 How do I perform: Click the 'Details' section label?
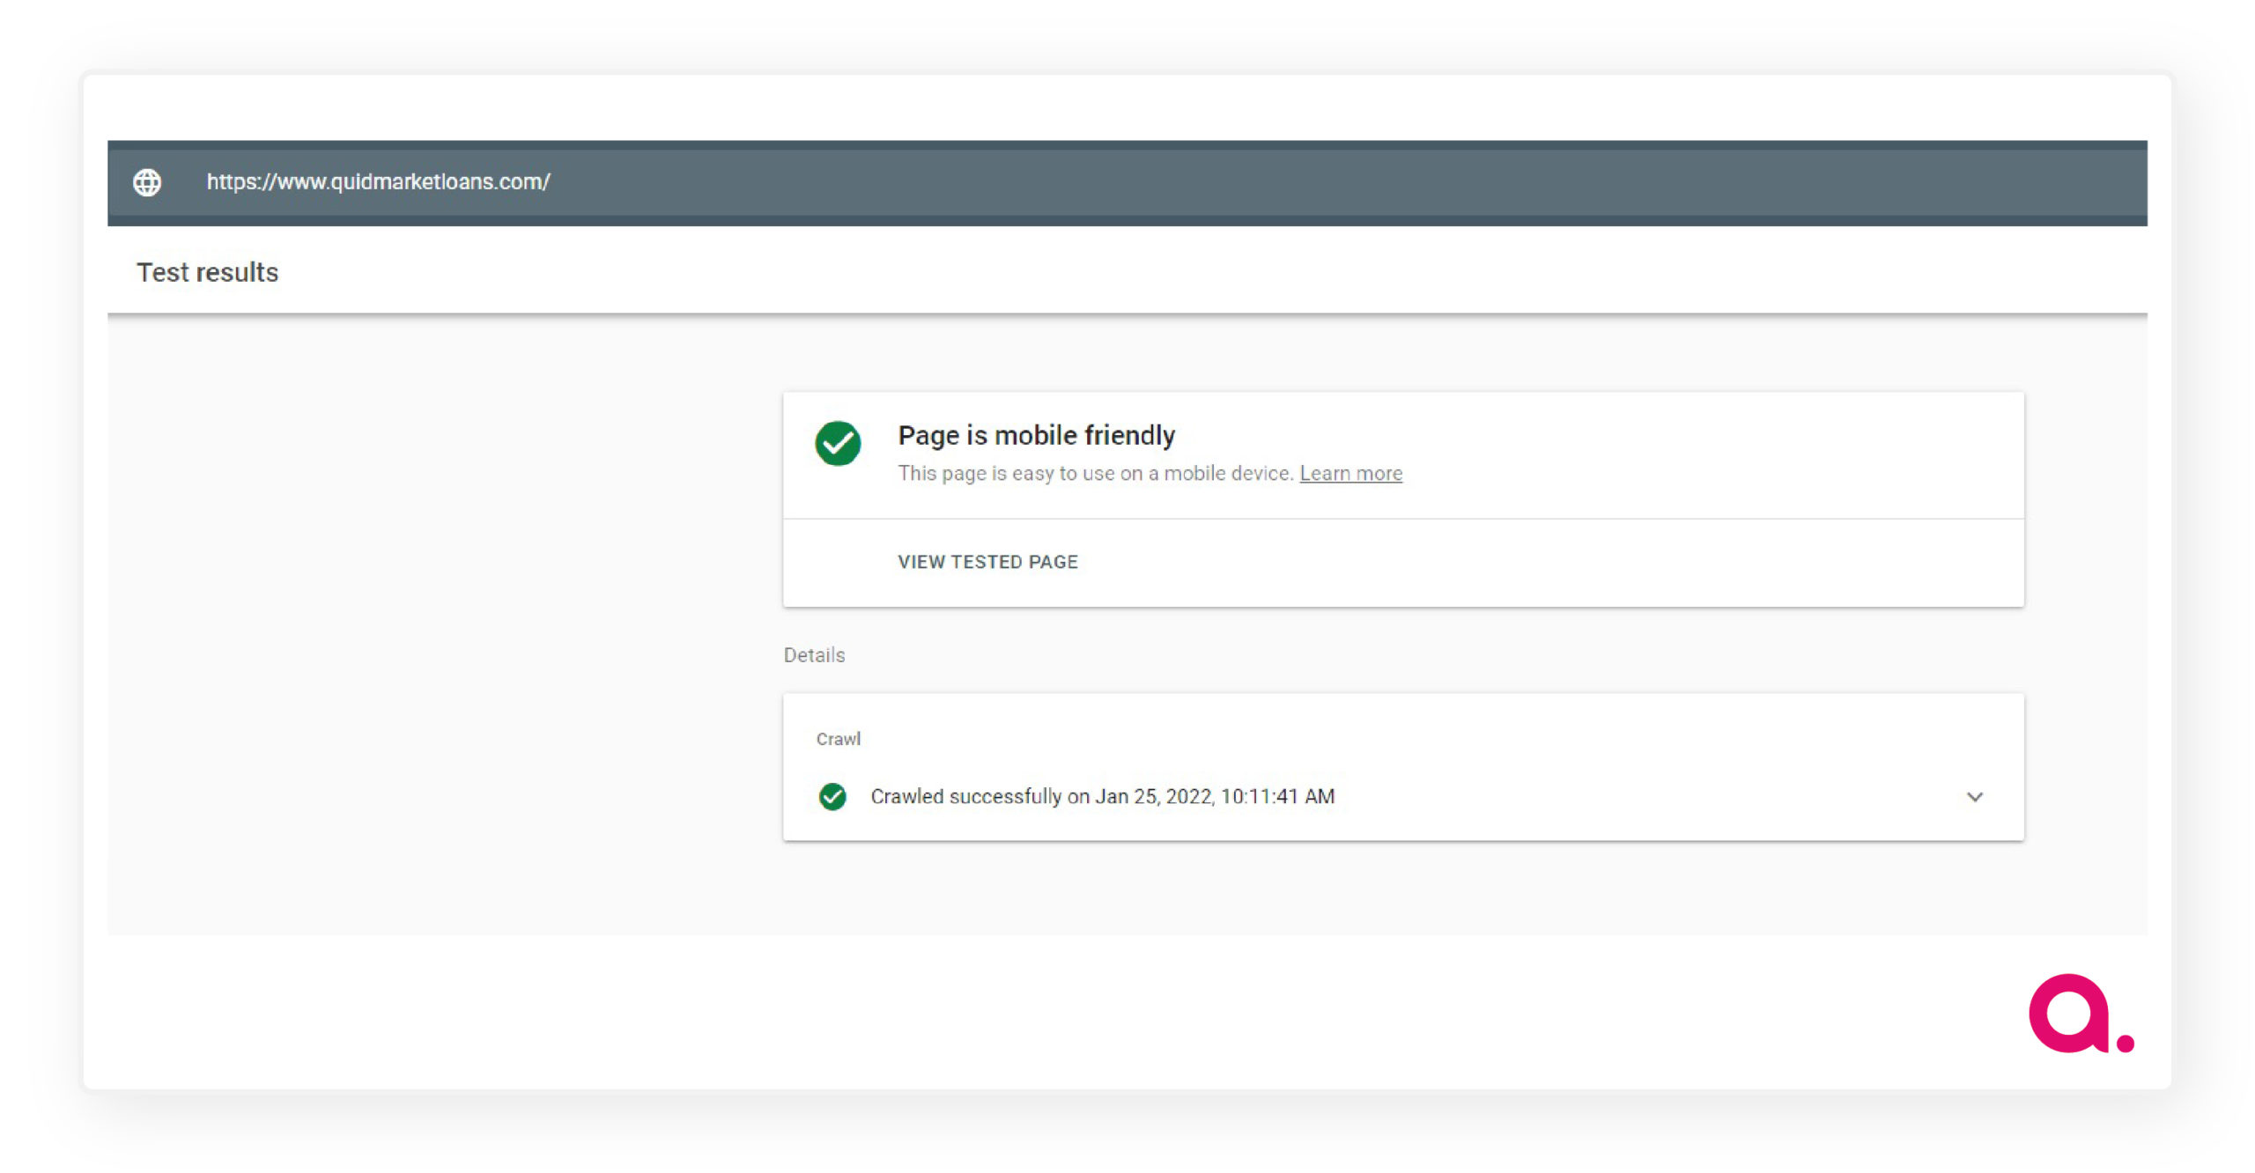click(x=814, y=655)
